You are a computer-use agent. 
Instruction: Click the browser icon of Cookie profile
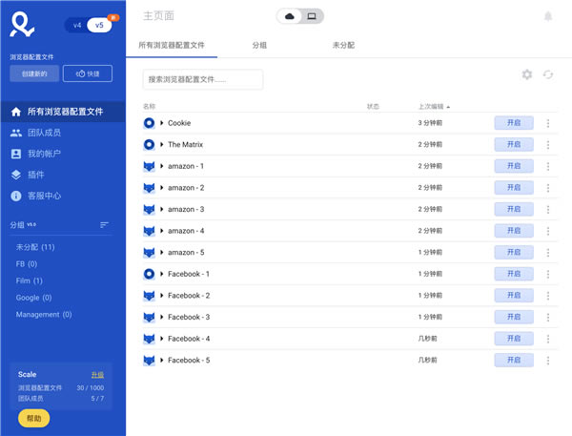click(x=149, y=123)
